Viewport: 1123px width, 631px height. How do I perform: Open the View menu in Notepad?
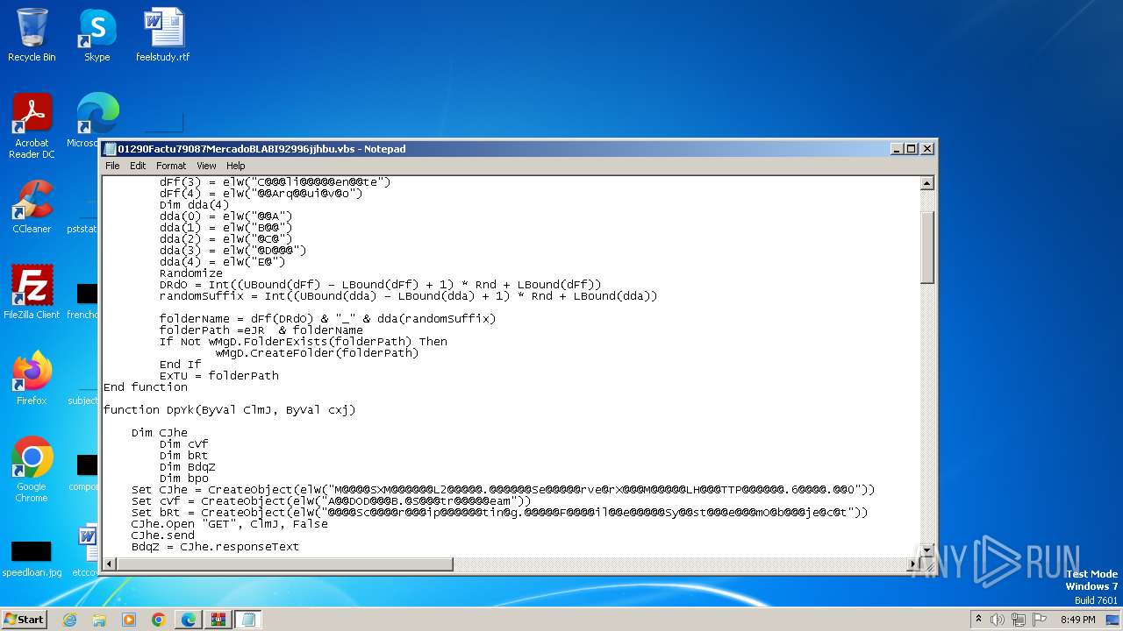coord(206,166)
